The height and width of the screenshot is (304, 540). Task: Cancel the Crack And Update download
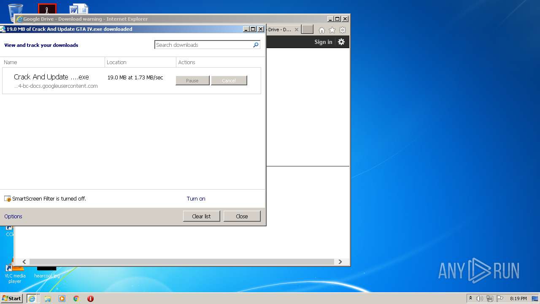[x=229, y=81]
